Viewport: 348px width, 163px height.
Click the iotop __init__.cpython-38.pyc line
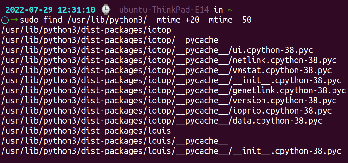coord(171,80)
